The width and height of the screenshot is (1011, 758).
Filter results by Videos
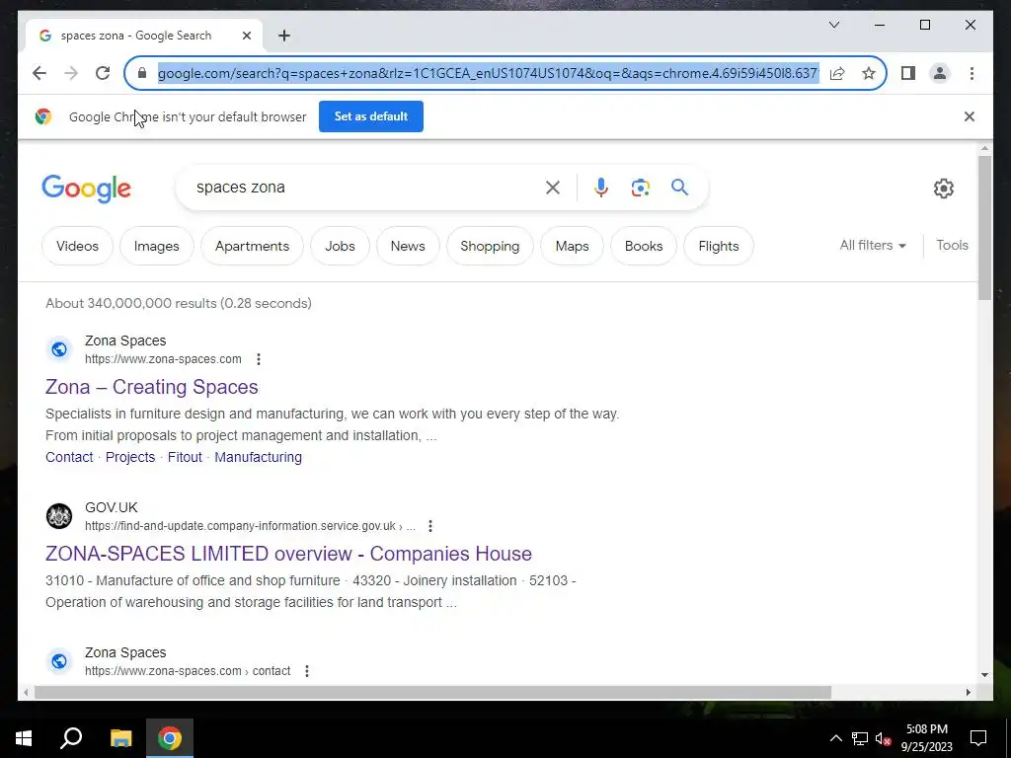tap(77, 246)
